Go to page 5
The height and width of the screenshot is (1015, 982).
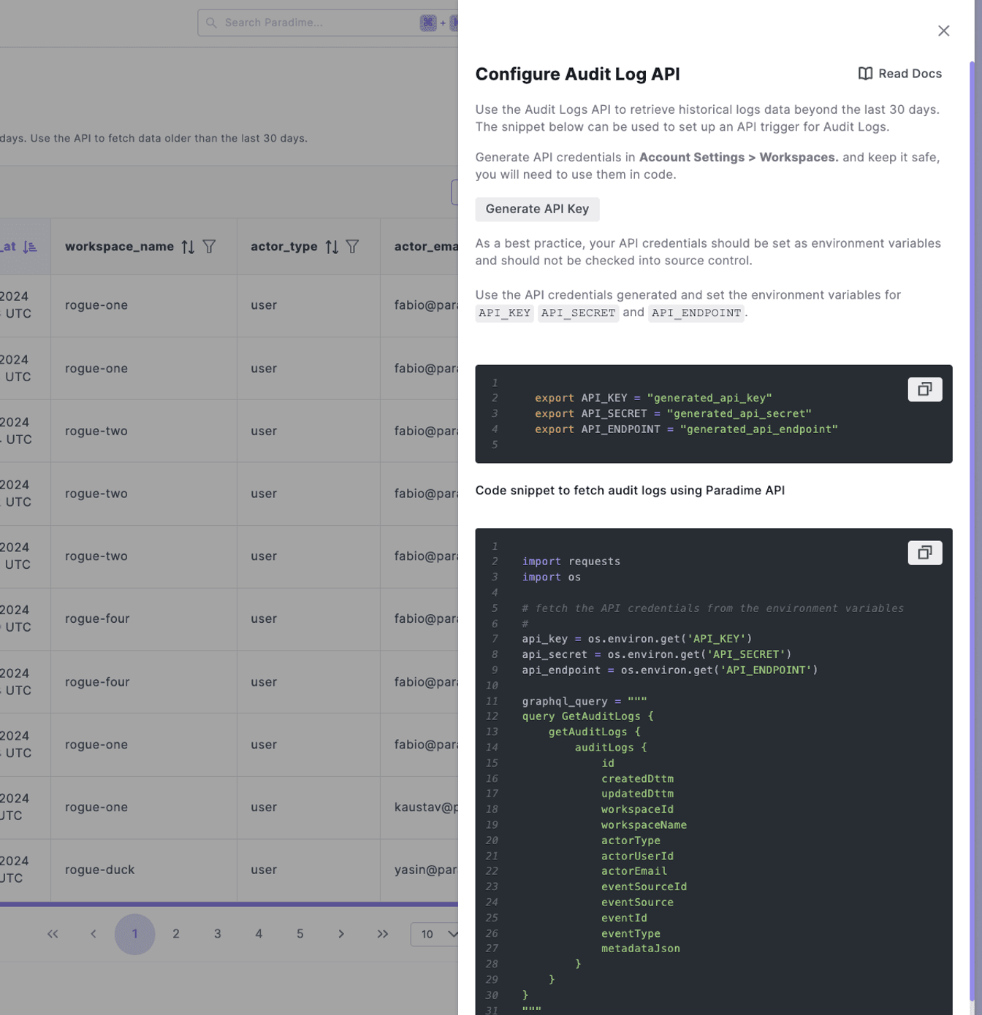(300, 934)
